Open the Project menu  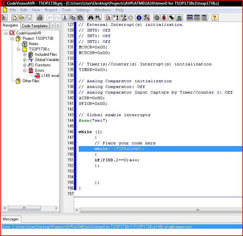[51, 10]
